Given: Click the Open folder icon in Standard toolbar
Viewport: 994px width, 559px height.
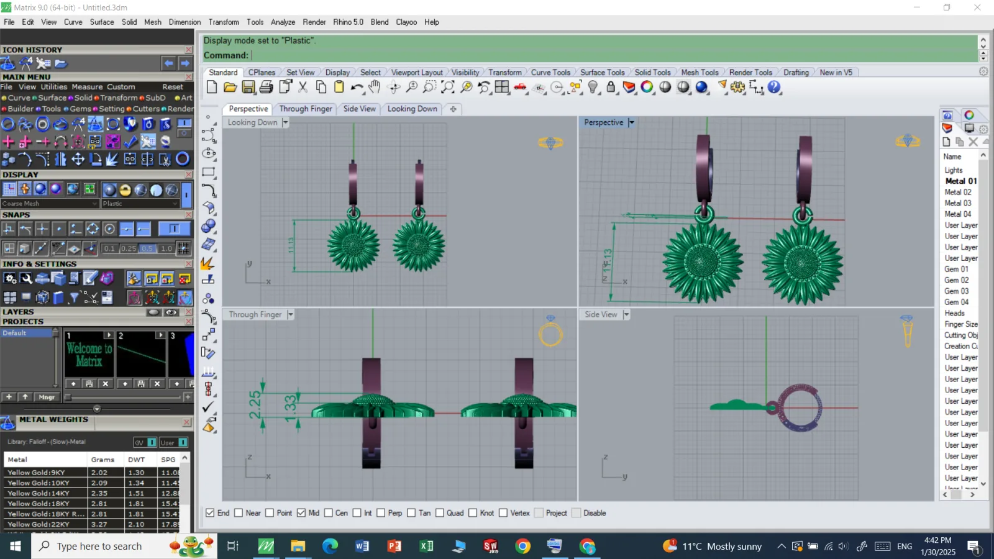Looking at the screenshot, I should (x=230, y=88).
